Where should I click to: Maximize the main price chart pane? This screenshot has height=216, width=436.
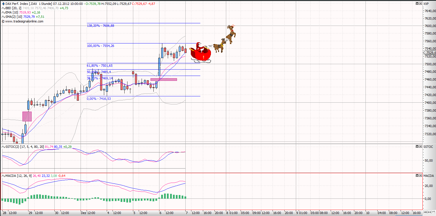[417, 3]
